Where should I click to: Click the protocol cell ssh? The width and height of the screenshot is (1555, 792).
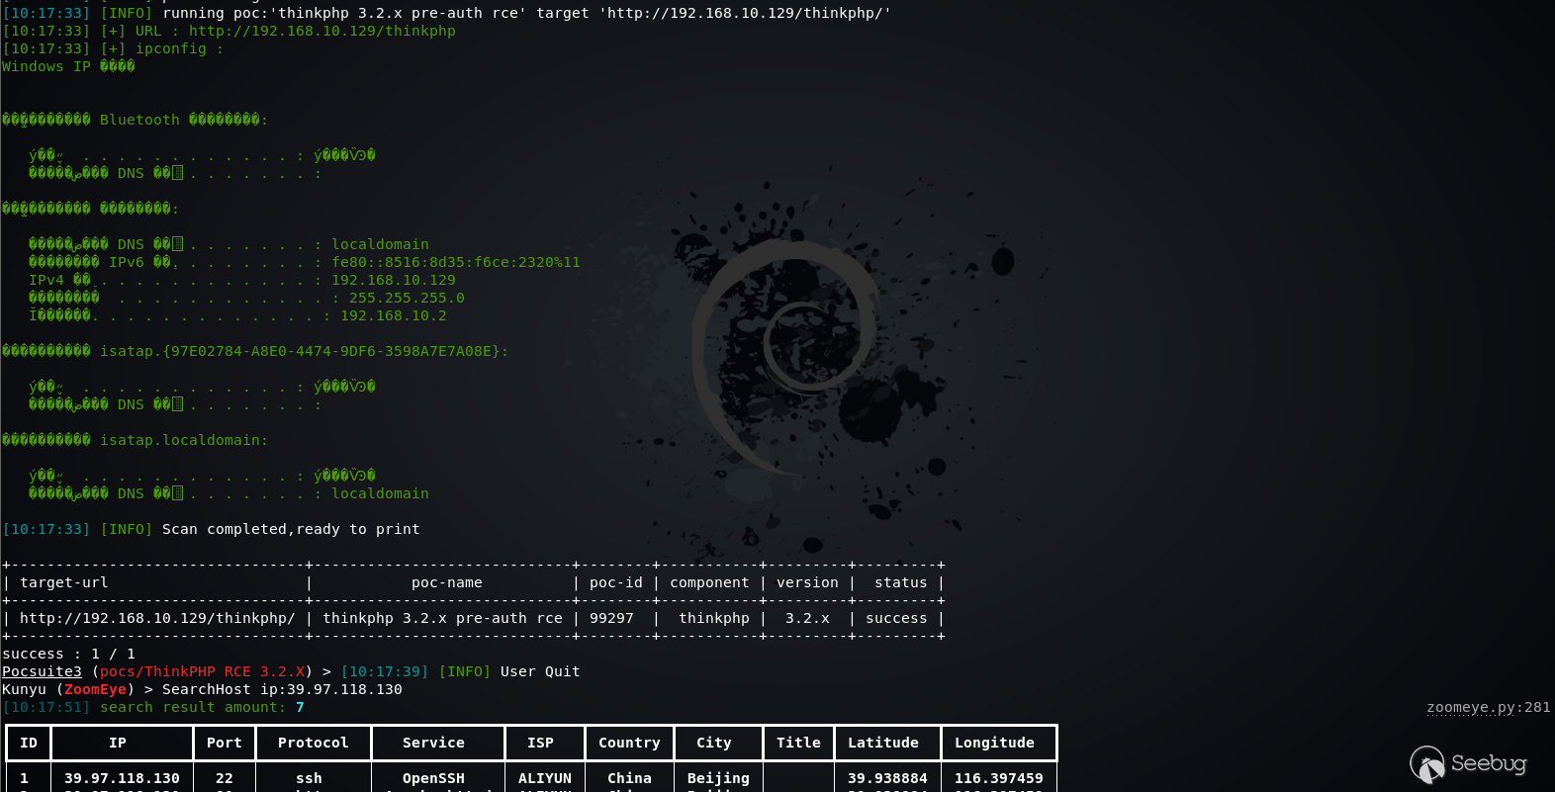point(309,778)
